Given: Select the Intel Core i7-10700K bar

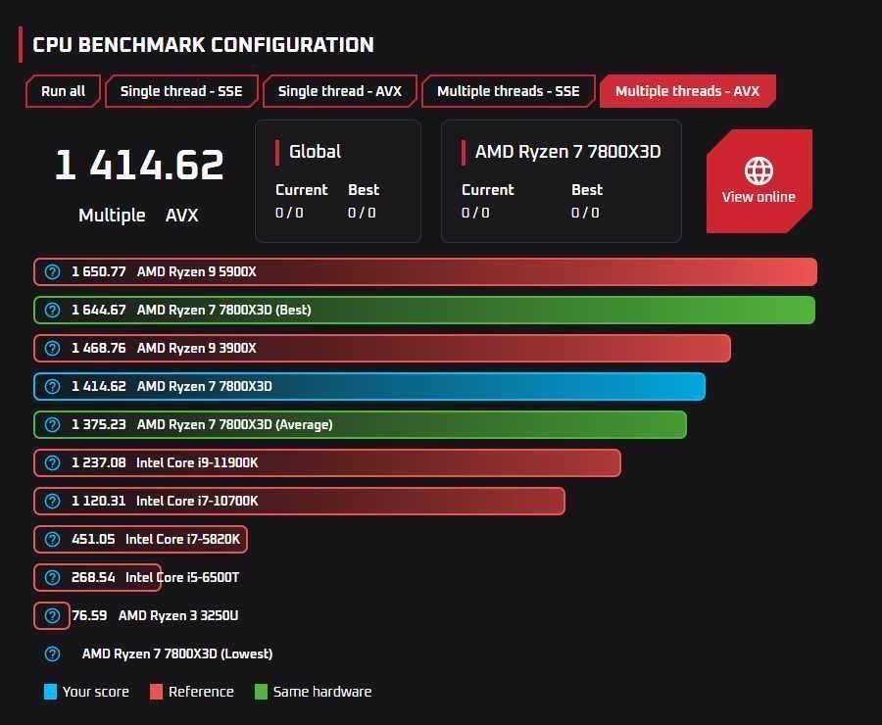Looking at the screenshot, I should coord(299,502).
